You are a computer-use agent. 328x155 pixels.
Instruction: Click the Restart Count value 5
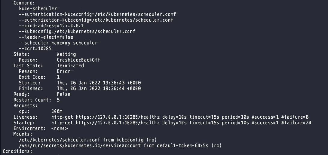(58, 100)
